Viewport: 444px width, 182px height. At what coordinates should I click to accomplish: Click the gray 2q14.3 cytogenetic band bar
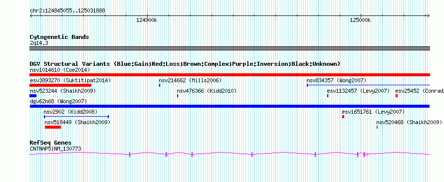point(229,48)
